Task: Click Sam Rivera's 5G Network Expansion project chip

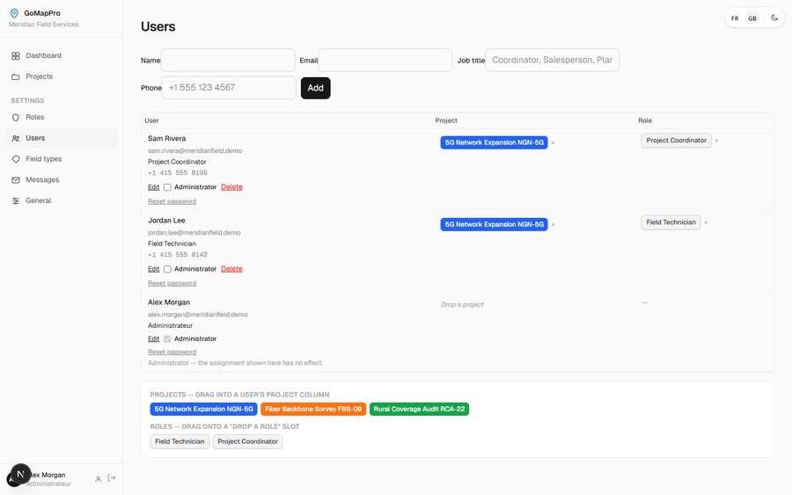Action: pos(494,142)
